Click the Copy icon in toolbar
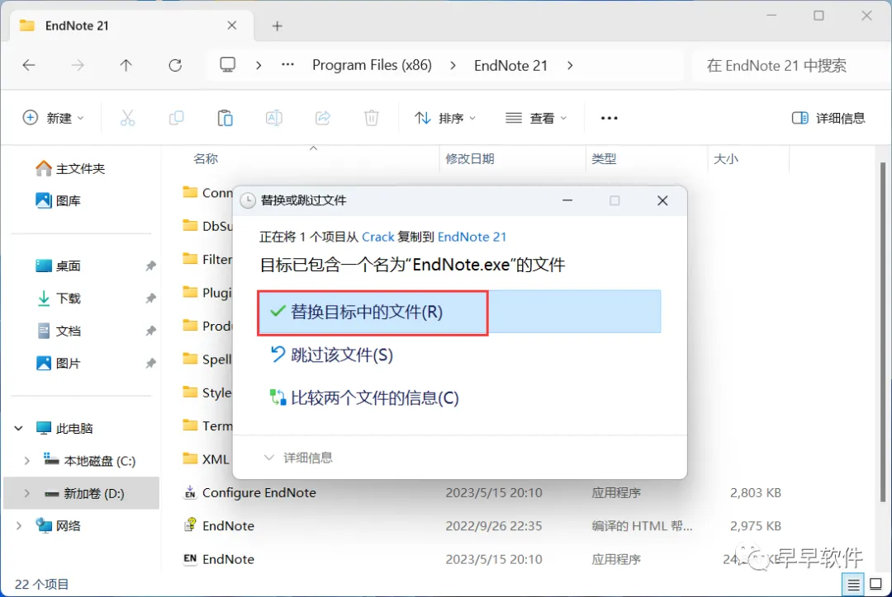892x597 pixels. 177,118
